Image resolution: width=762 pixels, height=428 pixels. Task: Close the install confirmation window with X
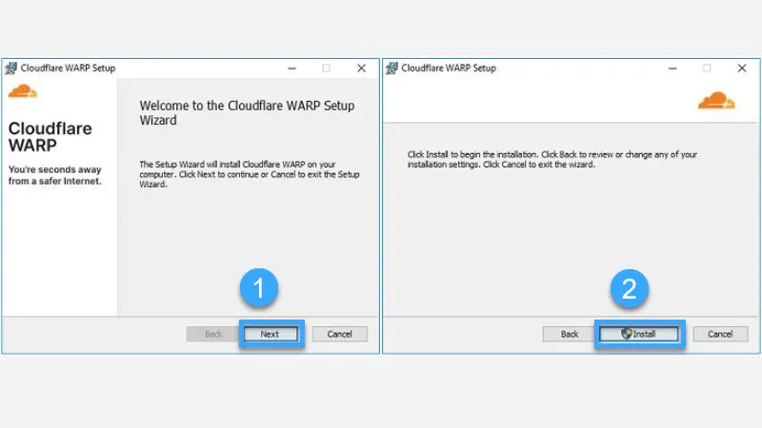point(742,68)
